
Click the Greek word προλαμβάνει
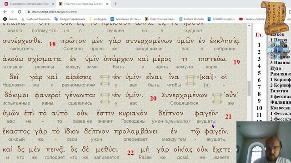(x=135, y=131)
